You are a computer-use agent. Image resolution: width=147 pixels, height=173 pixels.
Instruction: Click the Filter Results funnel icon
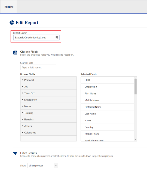coord(15,154)
